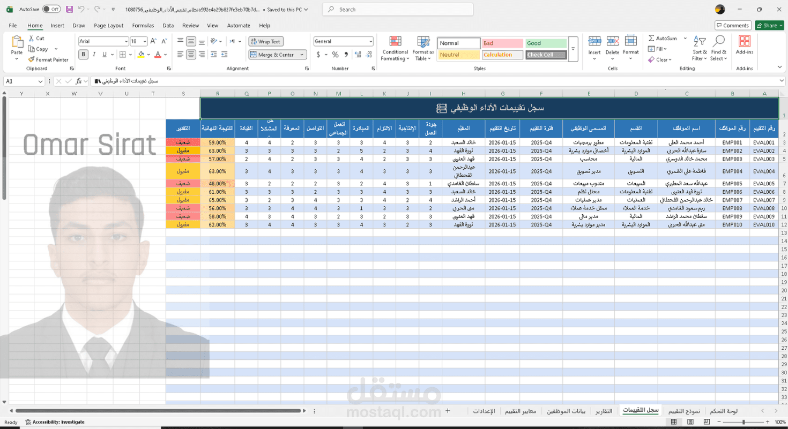Select the Format Painter tool
Viewport: 788px width, 429px height.
tap(48, 59)
